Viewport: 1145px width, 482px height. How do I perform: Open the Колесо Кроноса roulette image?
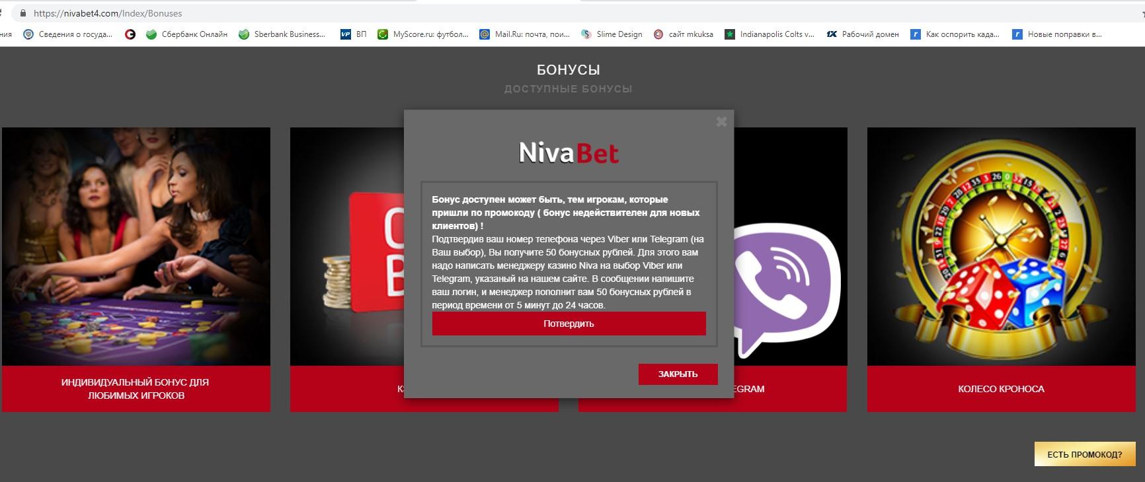[x=1001, y=246]
